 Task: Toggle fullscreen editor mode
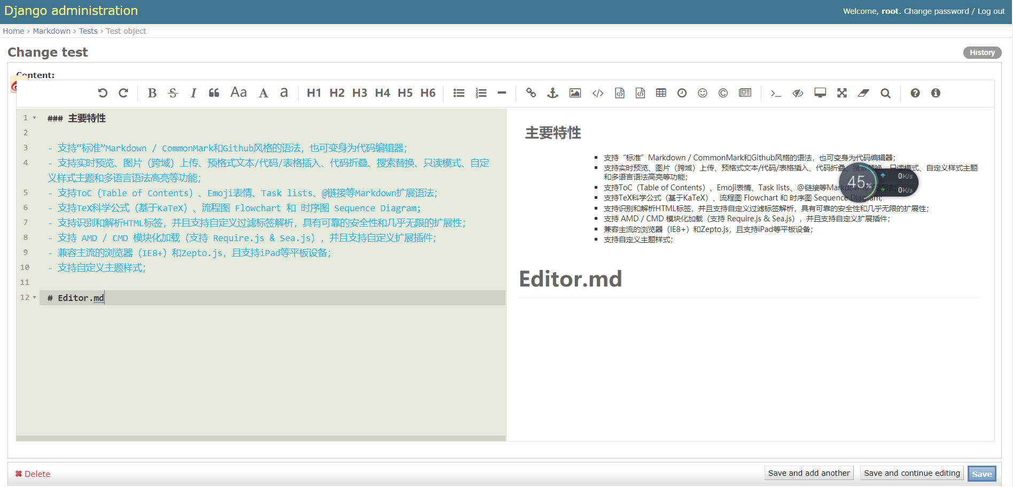[842, 93]
